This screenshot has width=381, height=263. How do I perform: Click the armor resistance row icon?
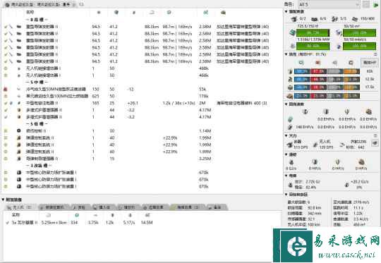pos(290,80)
